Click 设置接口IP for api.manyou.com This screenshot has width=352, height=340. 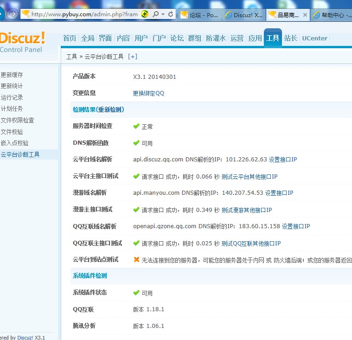click(x=279, y=192)
